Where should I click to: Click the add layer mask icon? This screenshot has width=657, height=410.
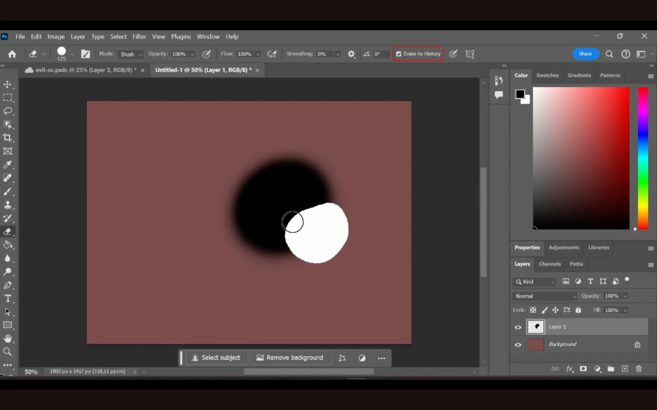click(x=583, y=369)
